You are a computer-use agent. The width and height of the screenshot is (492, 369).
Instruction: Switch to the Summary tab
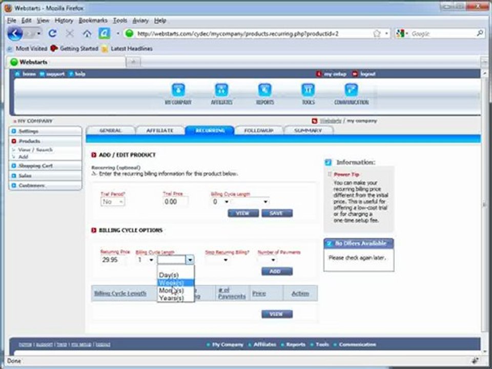click(308, 130)
